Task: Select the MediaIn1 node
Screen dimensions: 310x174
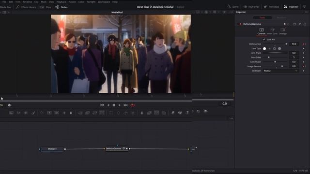Action: pyautogui.click(x=52, y=149)
